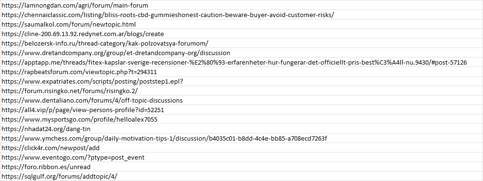Select the saumalkol.com newtopic.html cell
This screenshot has height=181, width=483.
click(241, 24)
